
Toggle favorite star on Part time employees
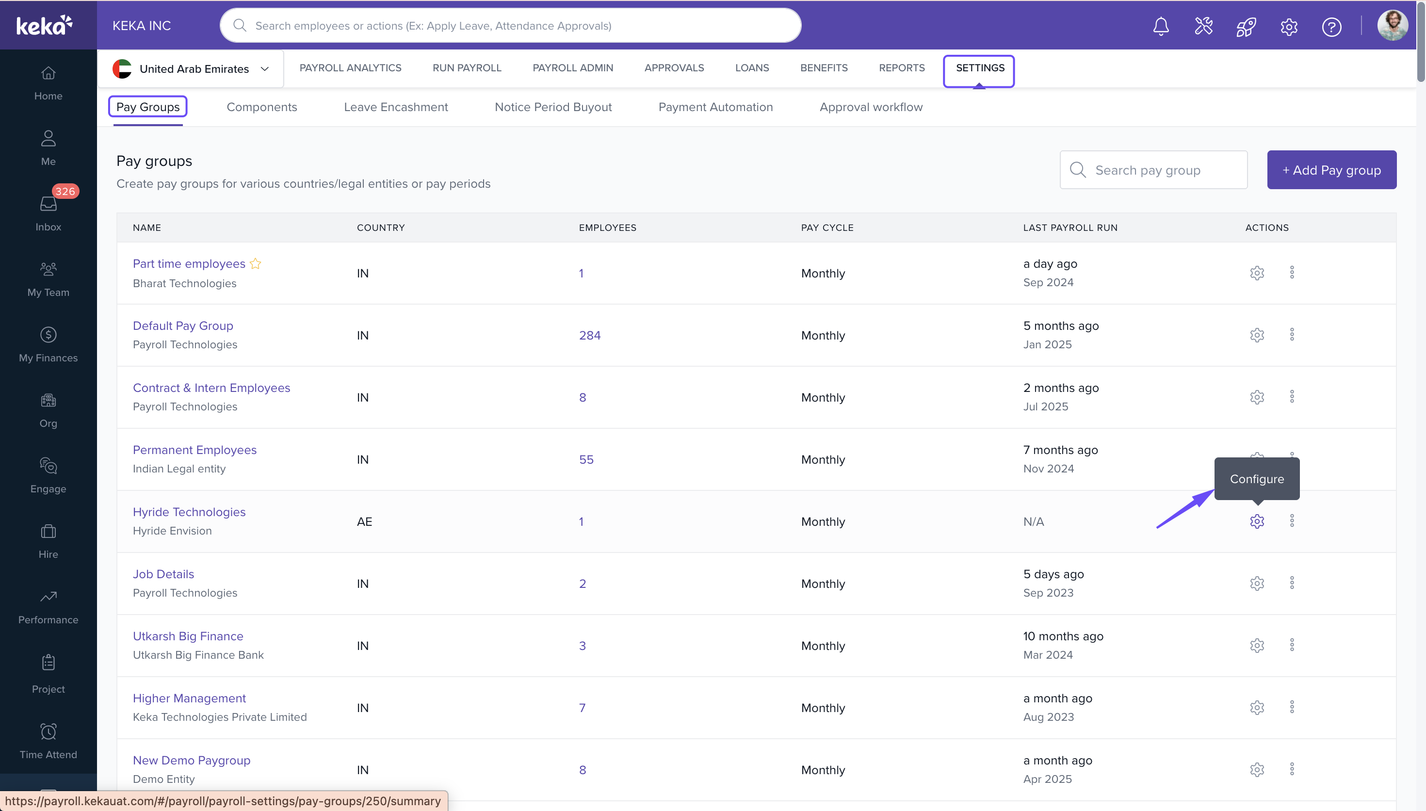(256, 263)
